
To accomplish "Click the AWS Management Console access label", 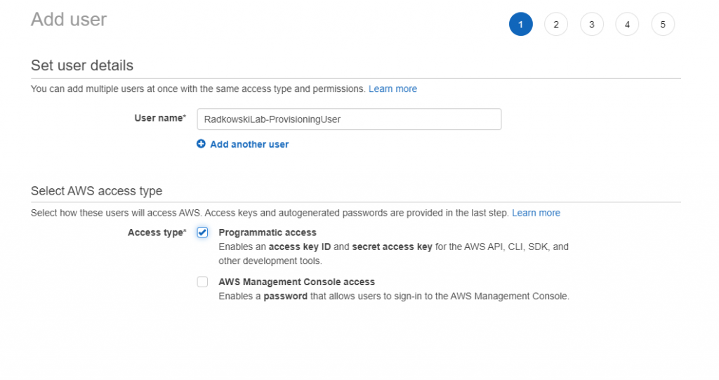I will pos(297,282).
